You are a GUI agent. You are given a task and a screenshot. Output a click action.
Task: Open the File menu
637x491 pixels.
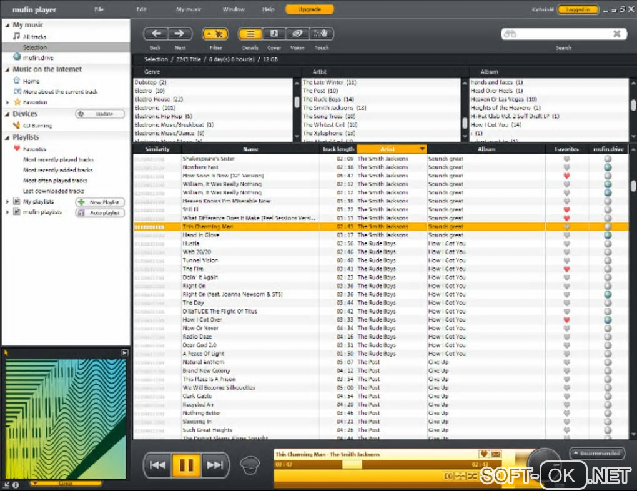pyautogui.click(x=99, y=9)
